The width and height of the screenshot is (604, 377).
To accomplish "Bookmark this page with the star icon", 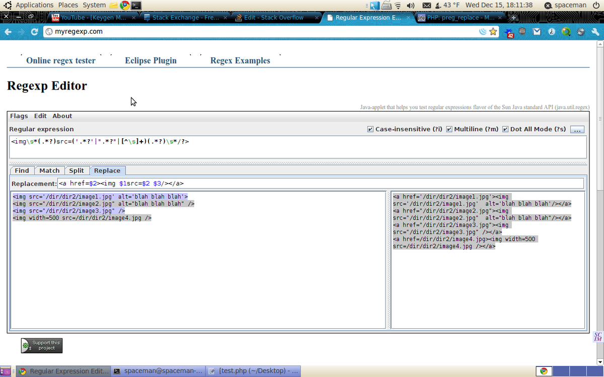I will pos(493,32).
